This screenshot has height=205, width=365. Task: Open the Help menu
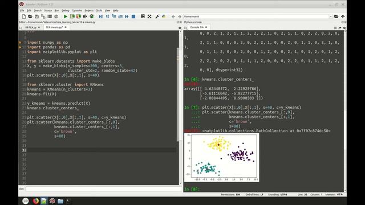coord(116,10)
